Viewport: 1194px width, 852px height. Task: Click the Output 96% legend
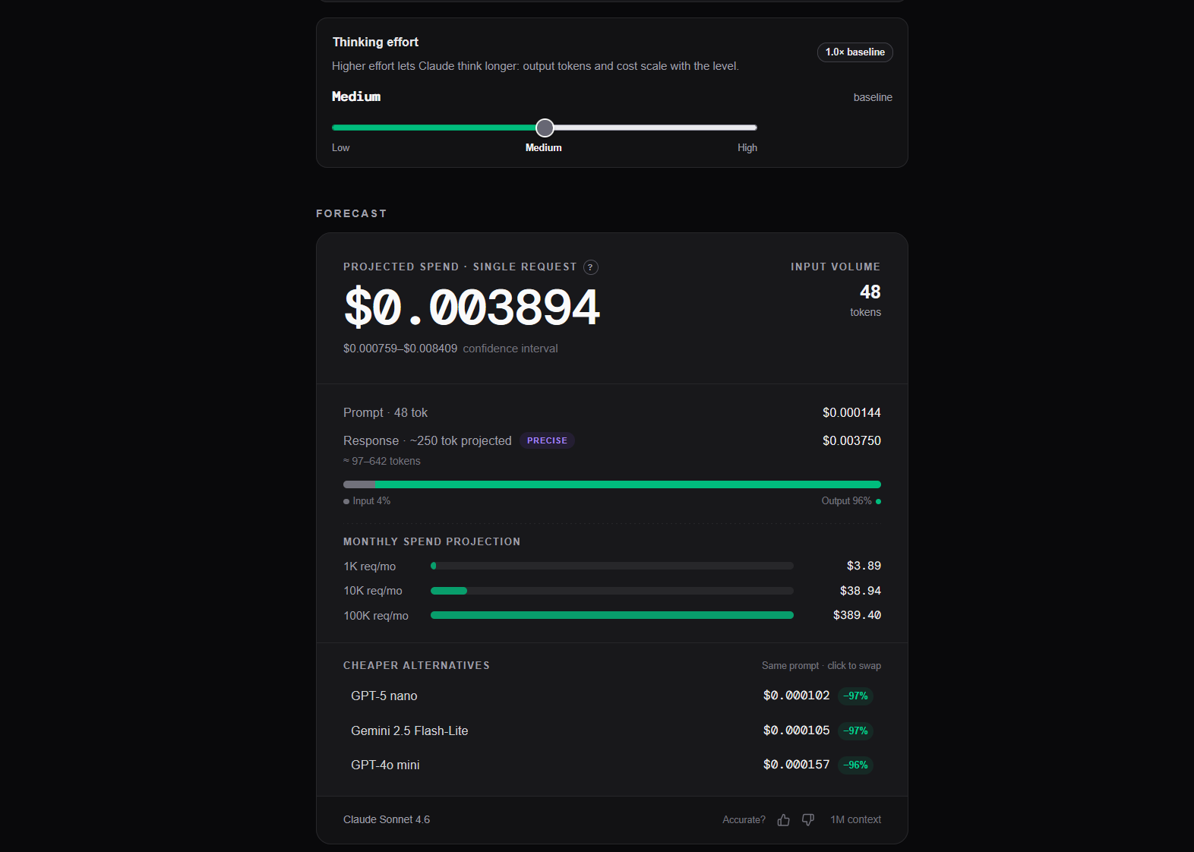click(x=851, y=501)
